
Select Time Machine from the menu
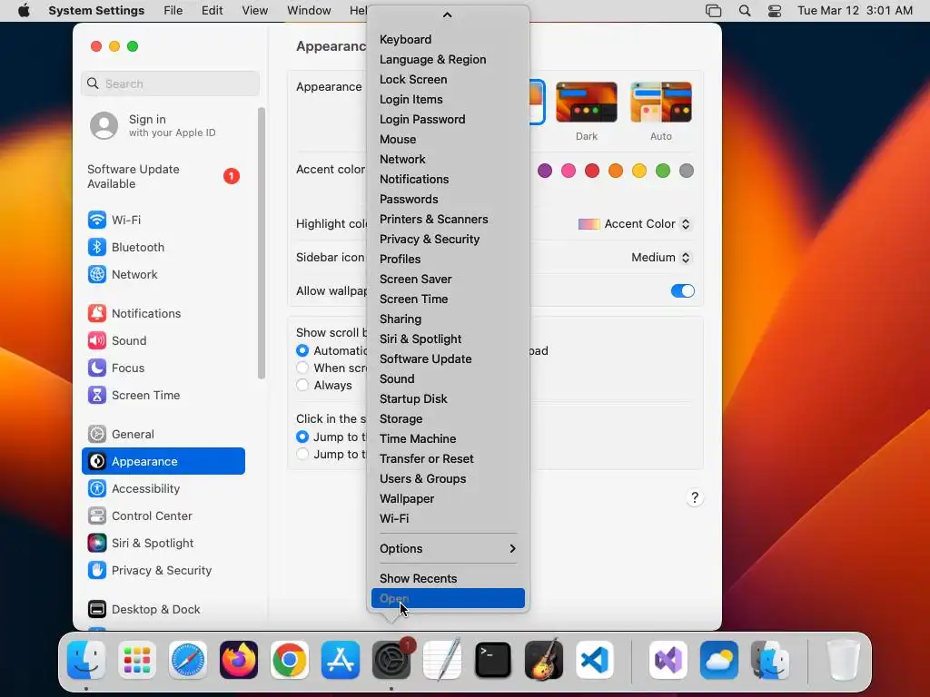[x=448, y=439]
